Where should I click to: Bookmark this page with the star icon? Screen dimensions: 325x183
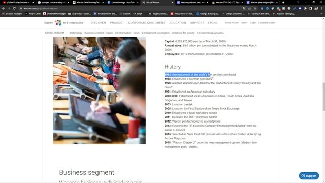point(255,8)
